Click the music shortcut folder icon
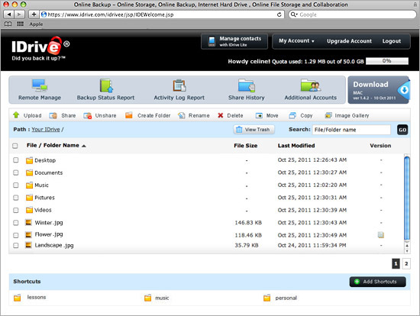This screenshot has width=420, height=316. (x=147, y=298)
